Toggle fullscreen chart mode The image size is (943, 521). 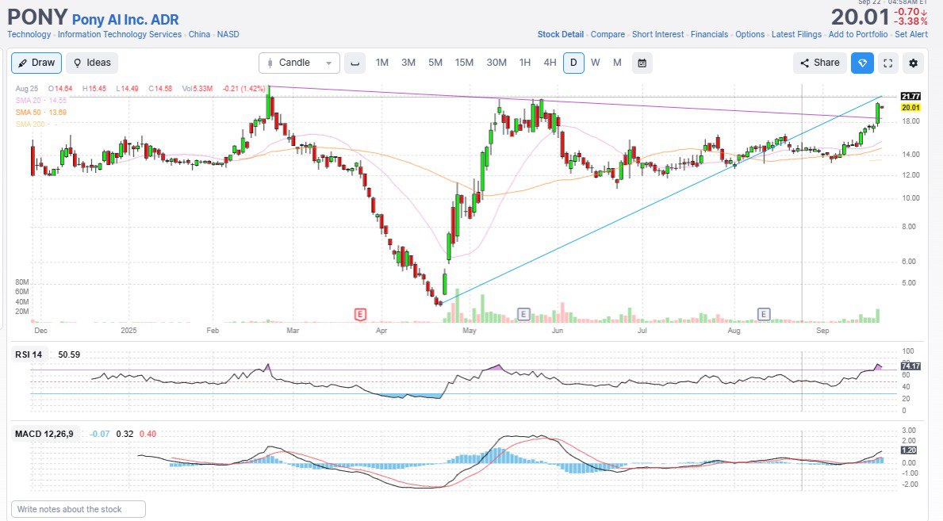(887, 63)
